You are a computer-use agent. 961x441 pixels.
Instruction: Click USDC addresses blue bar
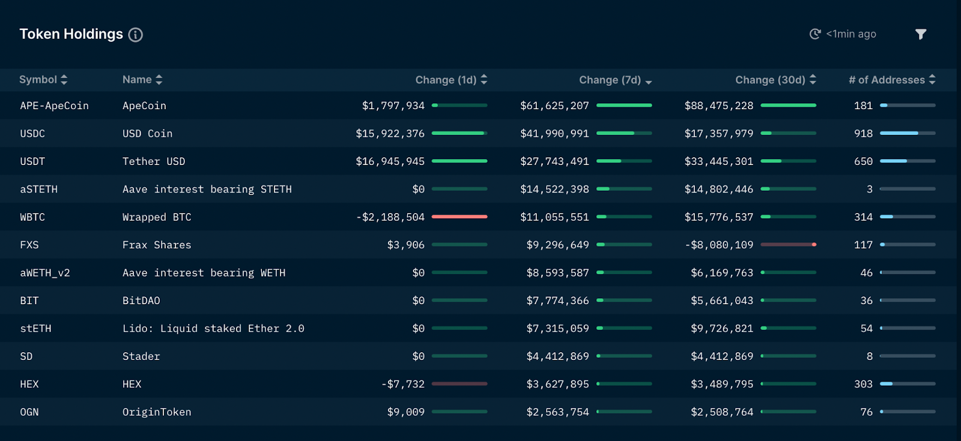point(899,133)
